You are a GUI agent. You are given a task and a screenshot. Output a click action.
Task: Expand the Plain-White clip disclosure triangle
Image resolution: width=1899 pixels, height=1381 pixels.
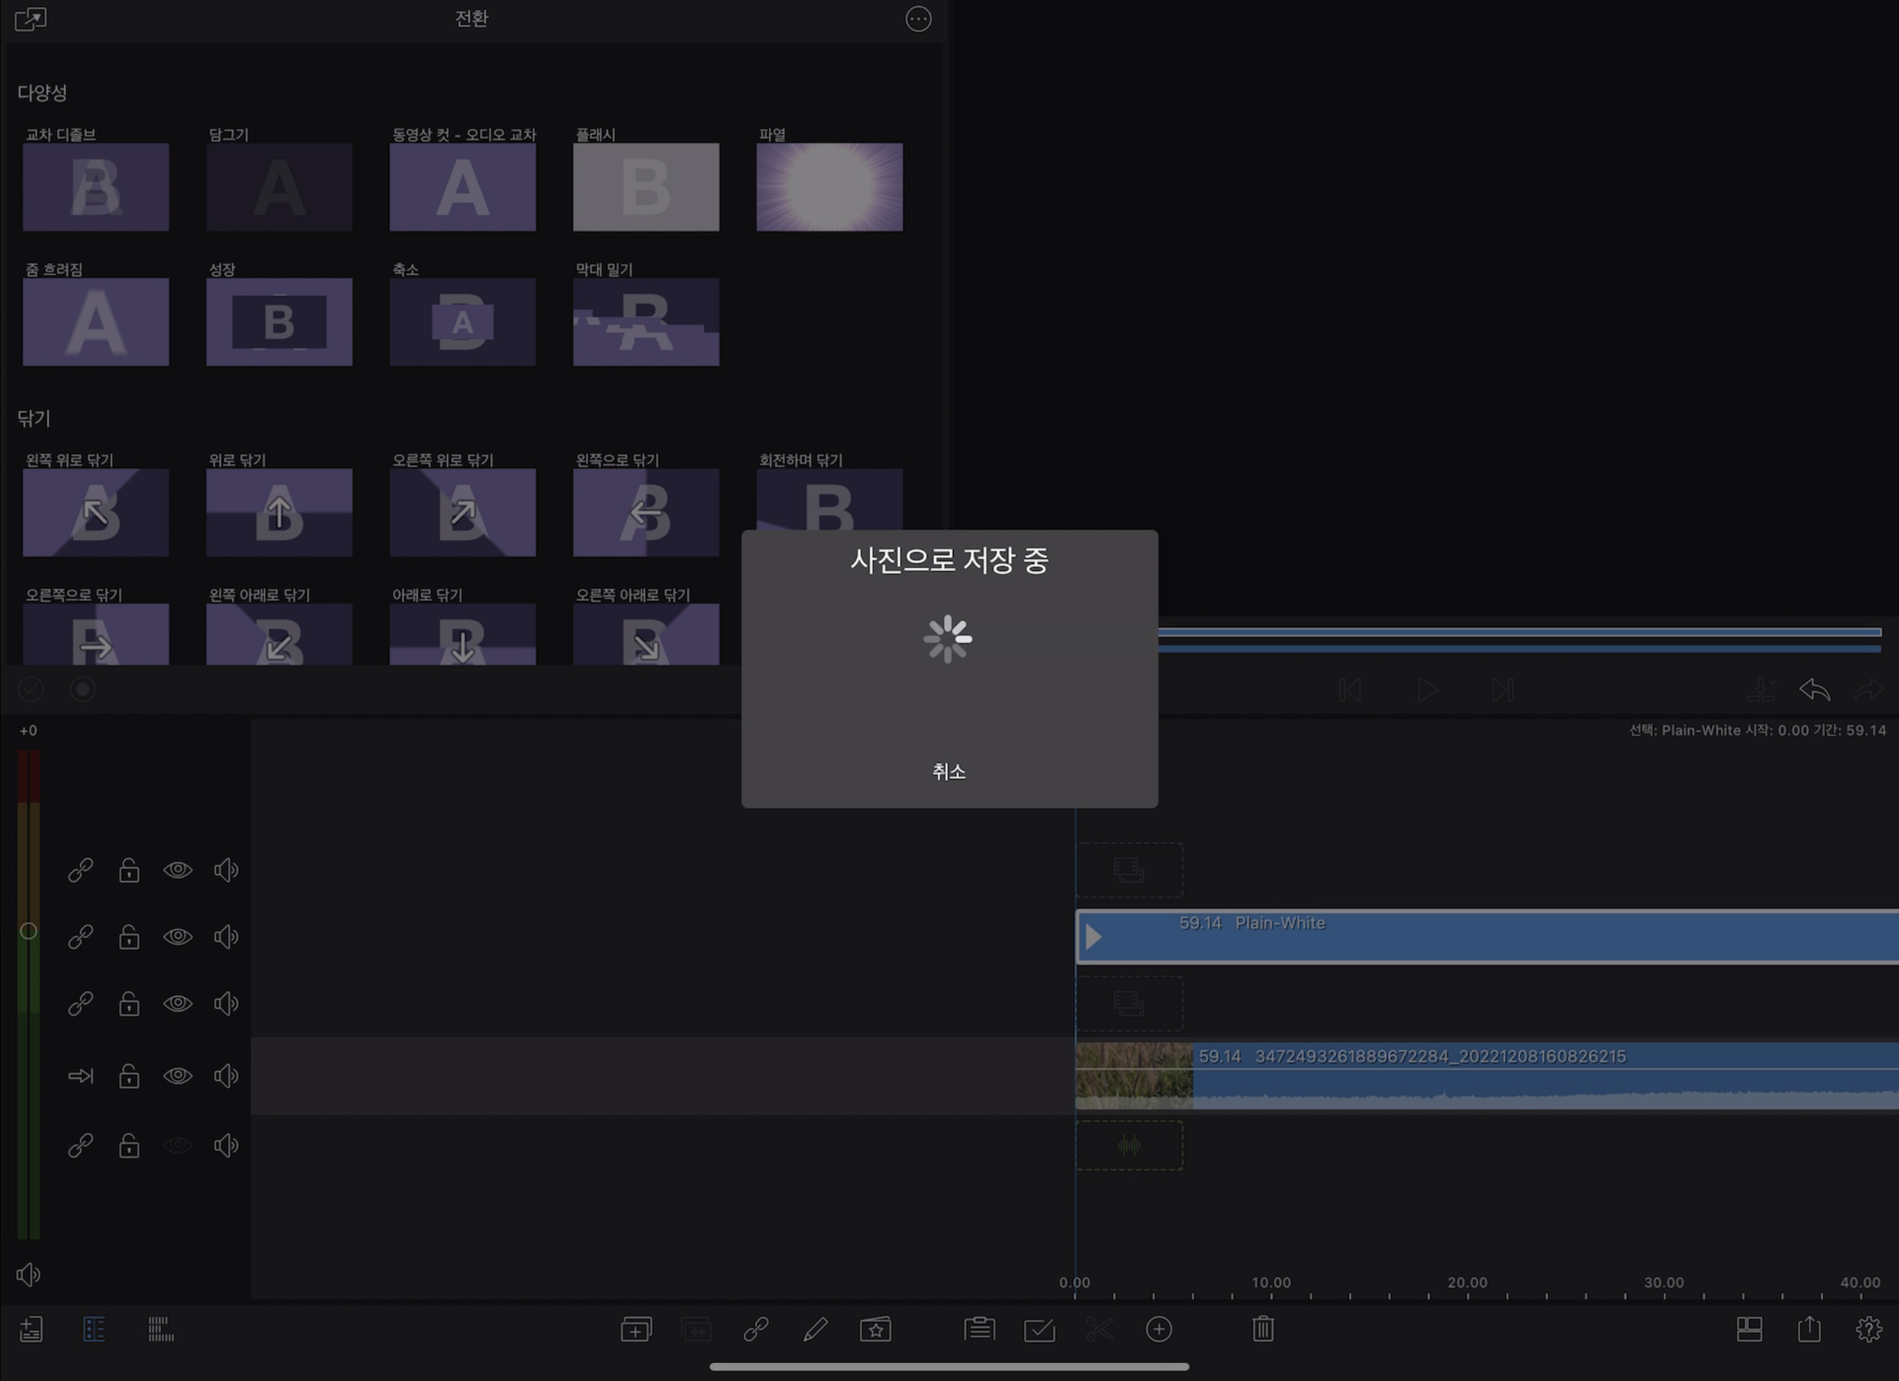pyautogui.click(x=1093, y=937)
